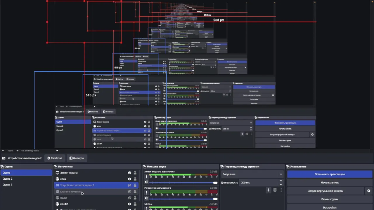Viewport: 374px width, 210px height.
Task: Open Свойства for the selected source
Action: pyautogui.click(x=55, y=158)
